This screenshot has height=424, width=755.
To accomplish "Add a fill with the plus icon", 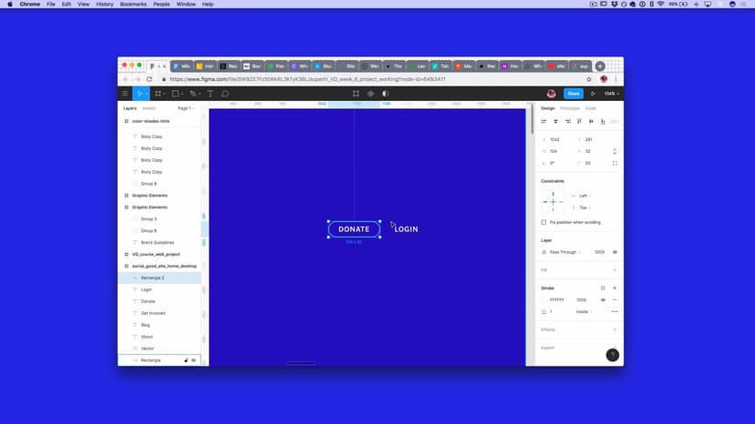I will tap(615, 270).
